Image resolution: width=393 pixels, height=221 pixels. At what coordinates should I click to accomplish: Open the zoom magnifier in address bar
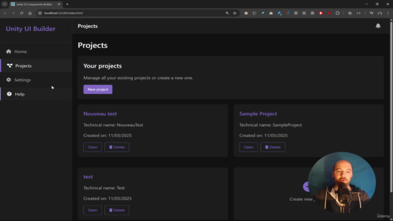tap(227, 13)
